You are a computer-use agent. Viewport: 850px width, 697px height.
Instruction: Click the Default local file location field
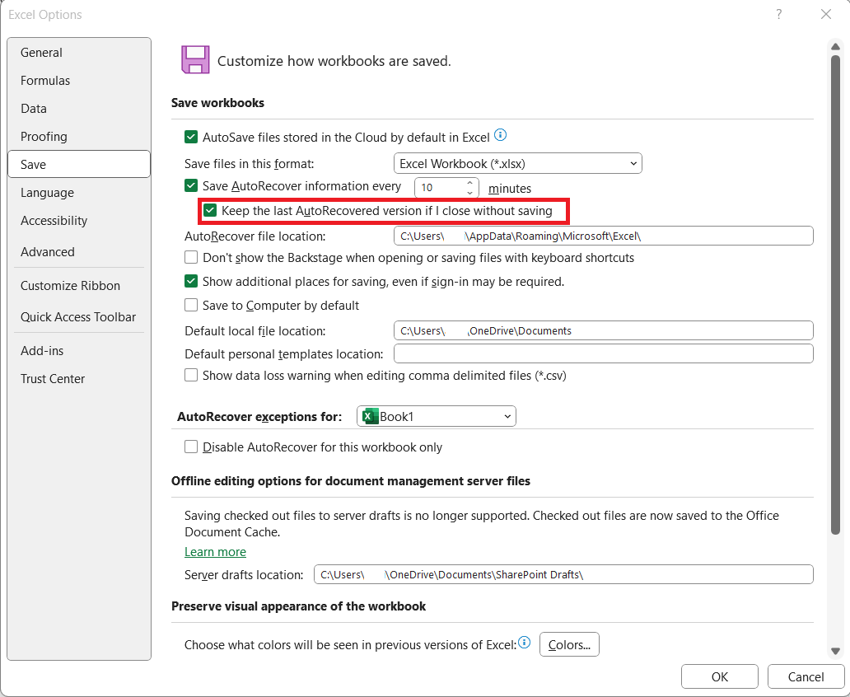[x=604, y=330]
